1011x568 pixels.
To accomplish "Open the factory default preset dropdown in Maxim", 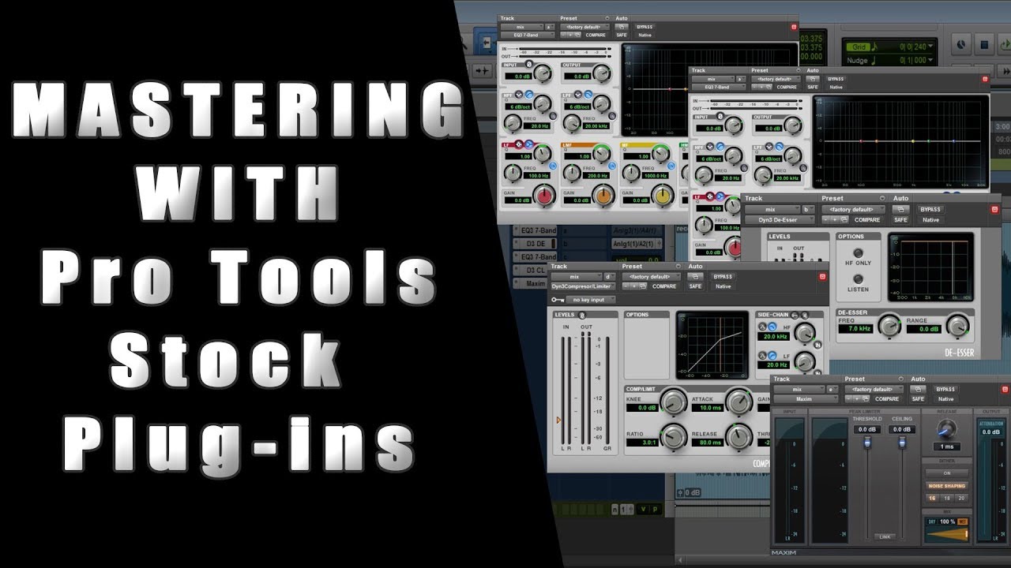I will (873, 389).
